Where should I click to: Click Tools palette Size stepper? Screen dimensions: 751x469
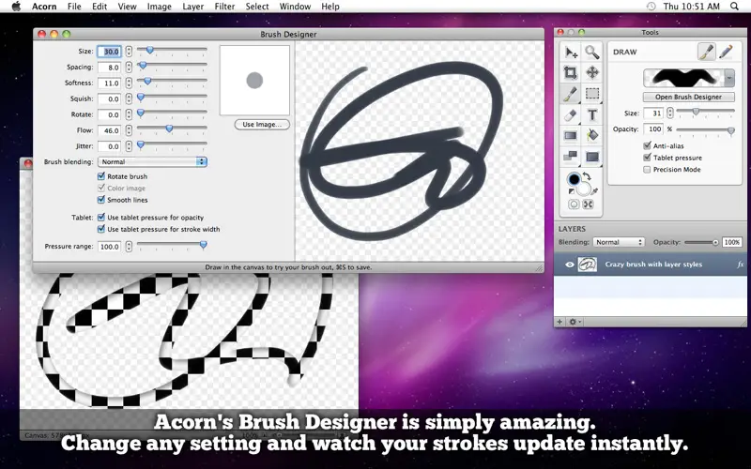point(670,113)
